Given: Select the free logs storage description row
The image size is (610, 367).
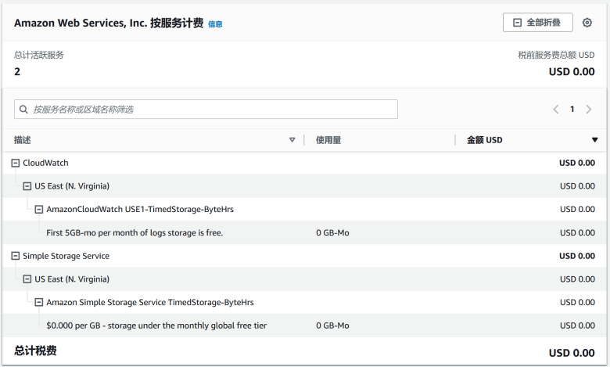Looking at the screenshot, I should pos(135,232).
